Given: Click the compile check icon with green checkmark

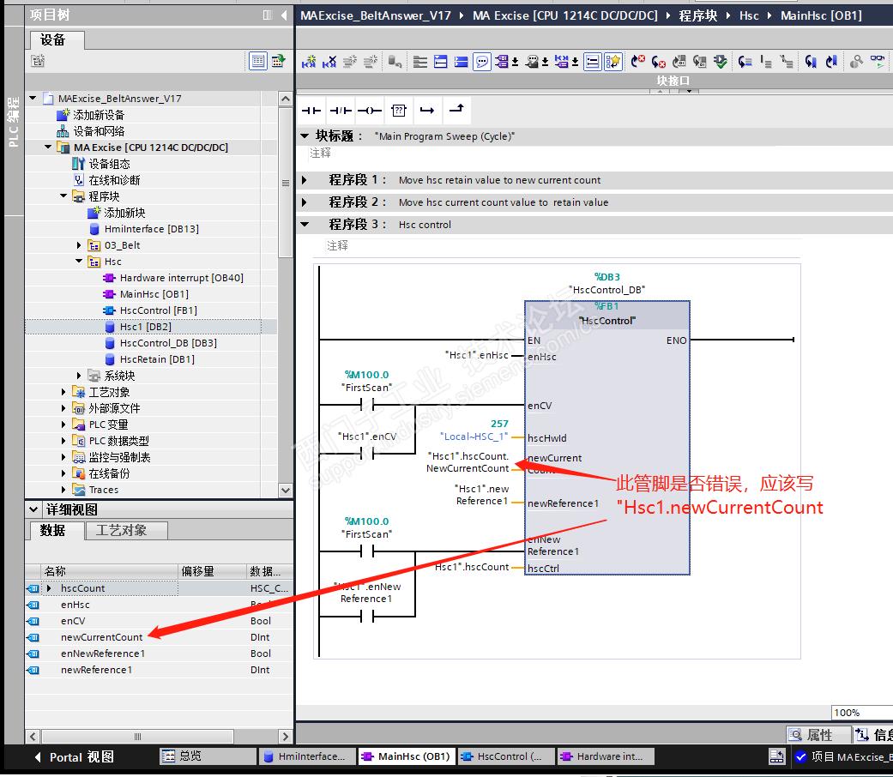Looking at the screenshot, I should (721, 62).
